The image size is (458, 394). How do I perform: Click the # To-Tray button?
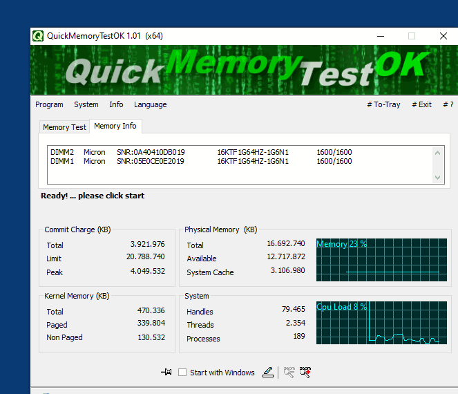point(383,104)
